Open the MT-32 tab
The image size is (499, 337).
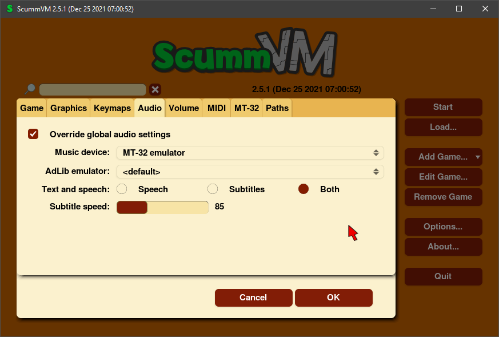click(246, 108)
